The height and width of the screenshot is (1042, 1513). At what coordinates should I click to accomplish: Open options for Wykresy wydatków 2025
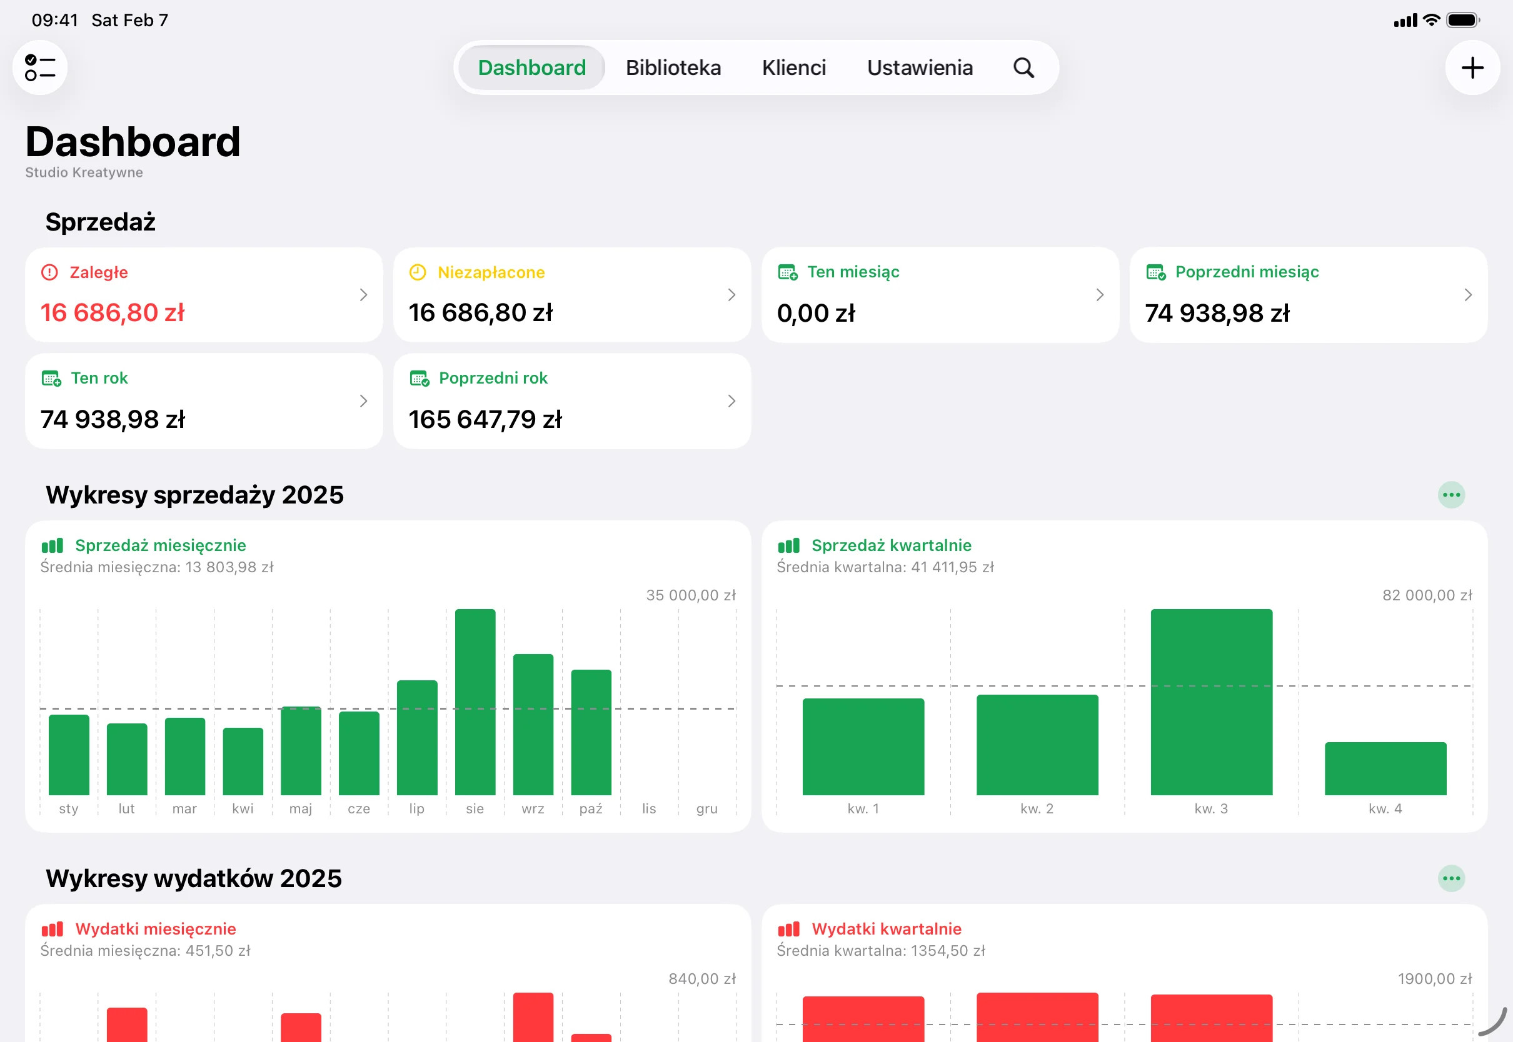pyautogui.click(x=1451, y=878)
